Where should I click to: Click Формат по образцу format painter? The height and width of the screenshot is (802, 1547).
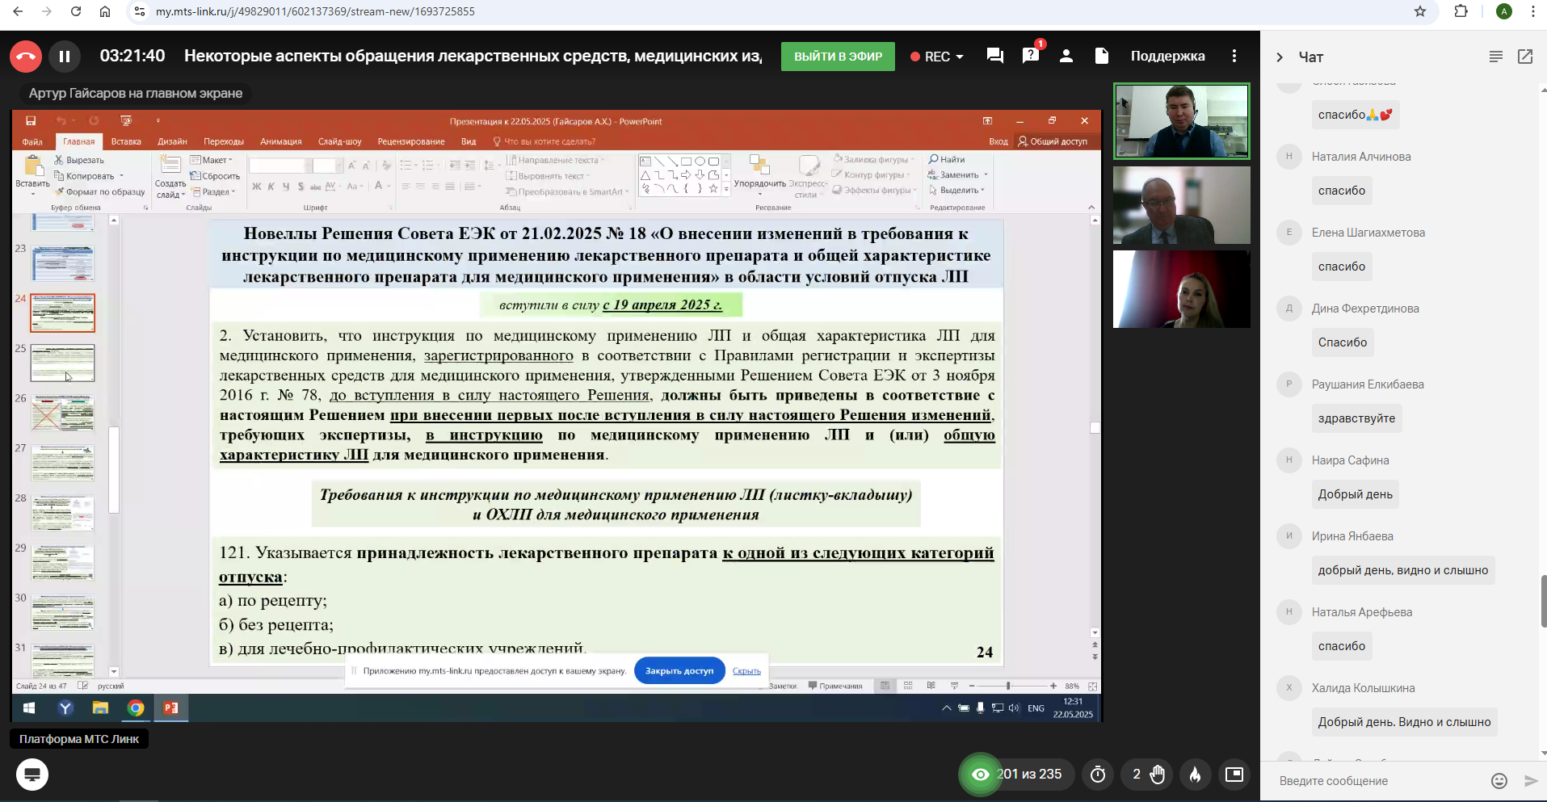point(100,192)
